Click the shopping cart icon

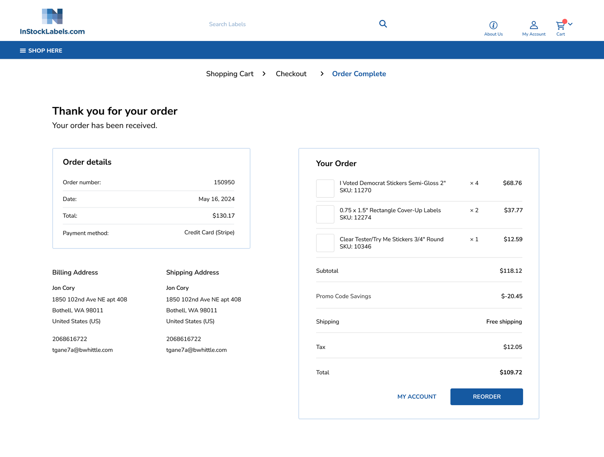point(560,26)
